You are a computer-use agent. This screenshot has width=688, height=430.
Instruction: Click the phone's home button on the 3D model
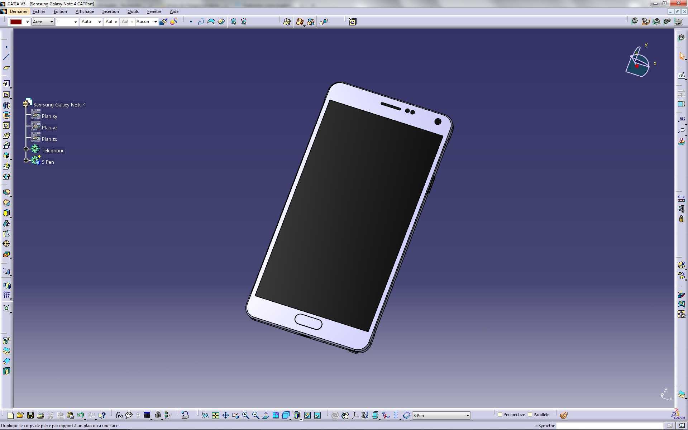(309, 321)
